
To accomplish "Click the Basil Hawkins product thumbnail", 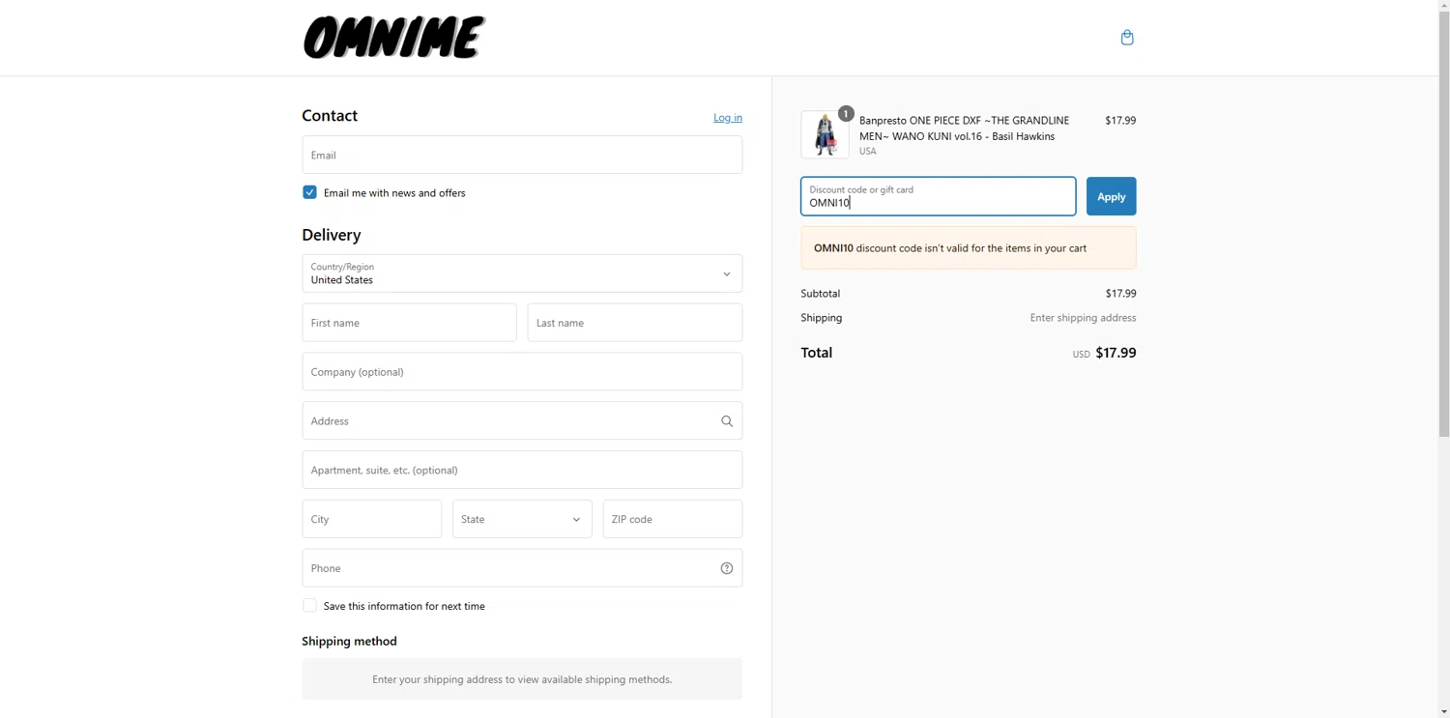I will point(825,134).
